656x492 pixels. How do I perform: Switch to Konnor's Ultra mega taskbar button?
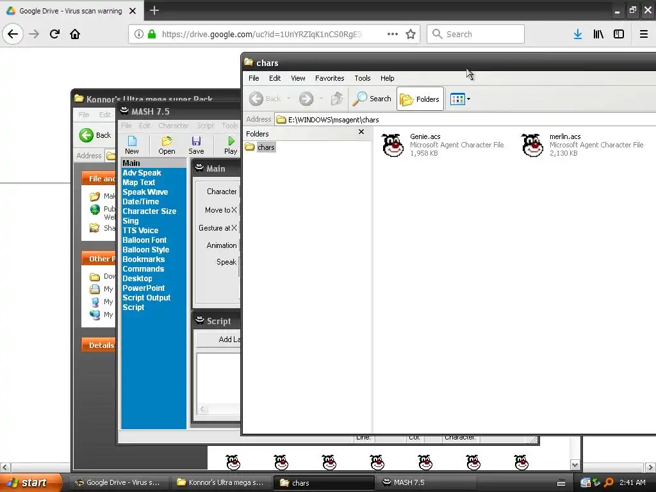coord(222,482)
